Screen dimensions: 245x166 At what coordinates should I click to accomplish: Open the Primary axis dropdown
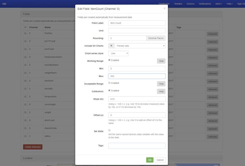click(140, 46)
